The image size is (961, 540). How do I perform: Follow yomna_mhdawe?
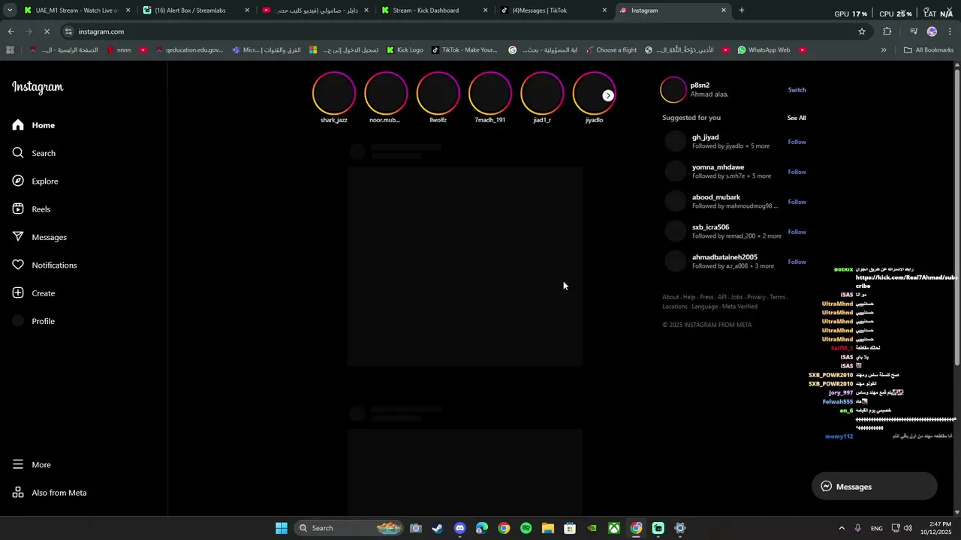[797, 172]
